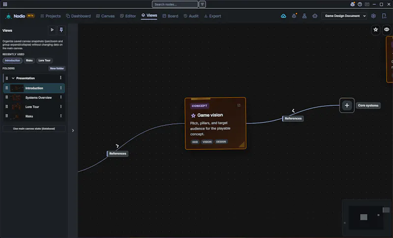
Task: Click the search filter icon
Action: [202, 4]
